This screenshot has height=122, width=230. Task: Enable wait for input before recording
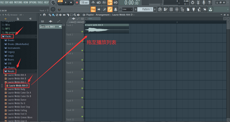(99, 3)
